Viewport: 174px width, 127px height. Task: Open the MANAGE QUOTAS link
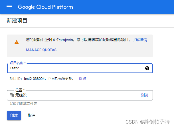[41, 50]
